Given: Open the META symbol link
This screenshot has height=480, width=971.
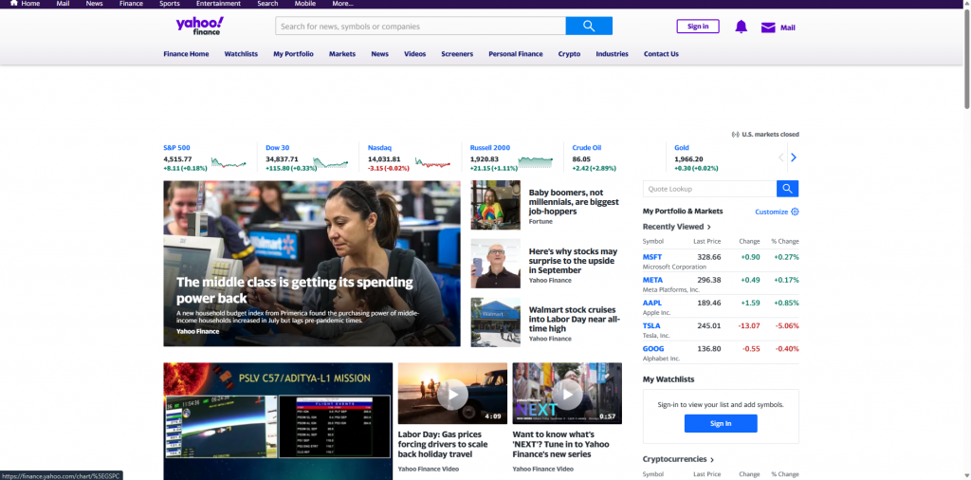Looking at the screenshot, I should [x=652, y=280].
